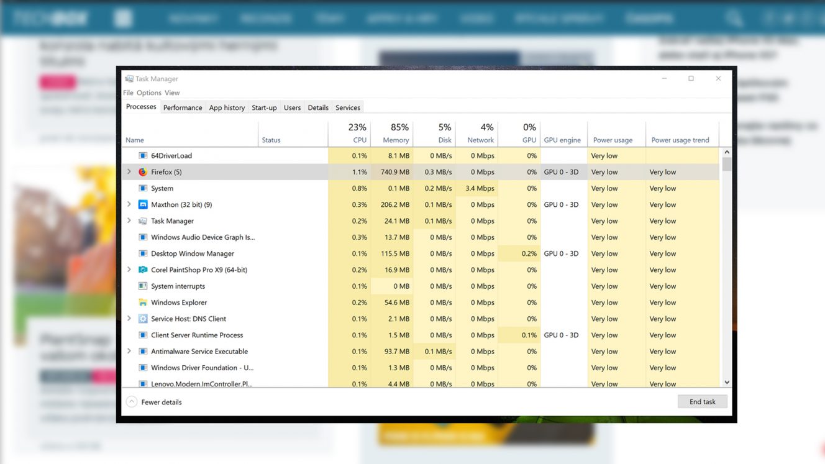Sort by Power usage column header
825x464 pixels.
pos(616,134)
